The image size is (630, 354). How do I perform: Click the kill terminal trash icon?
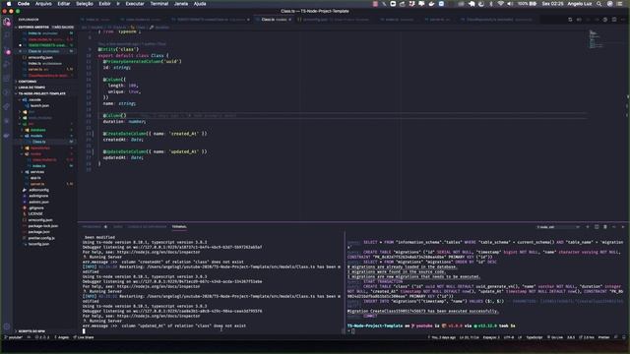point(605,227)
